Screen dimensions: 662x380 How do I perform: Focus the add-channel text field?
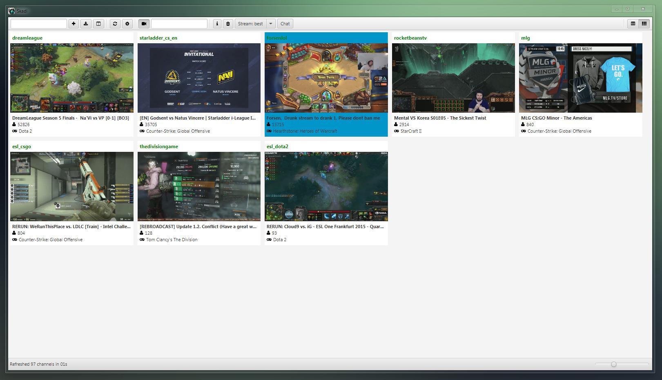coord(39,24)
